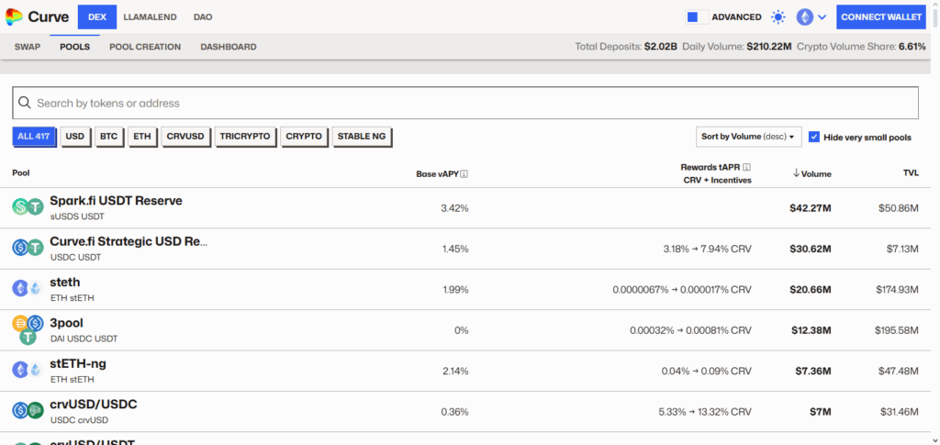Click the $174.93M TVL value
The height and width of the screenshot is (445, 940).
pos(896,290)
